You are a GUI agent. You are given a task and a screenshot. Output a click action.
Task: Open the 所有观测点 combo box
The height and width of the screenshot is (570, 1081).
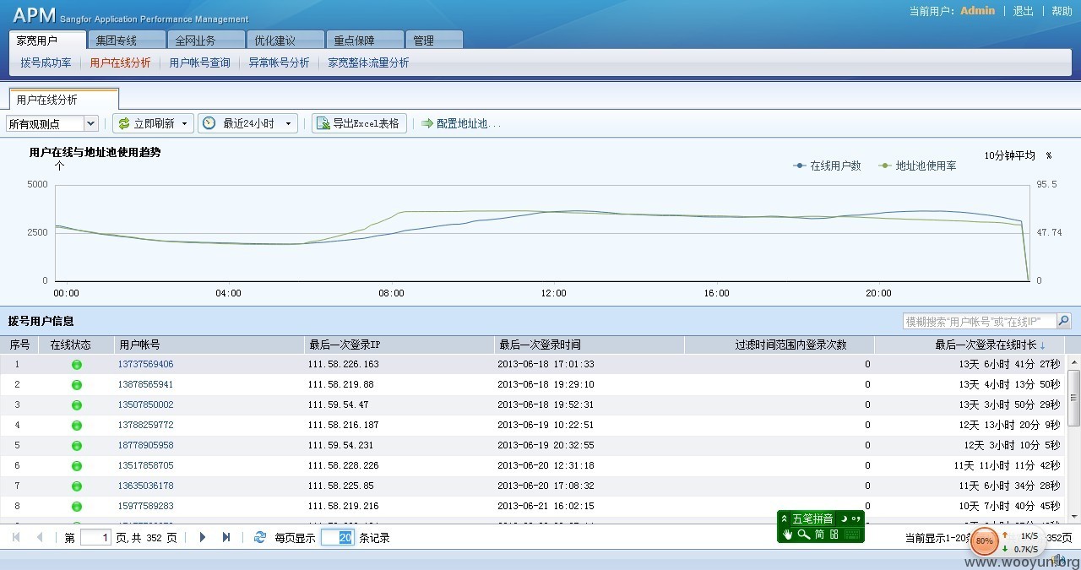point(52,123)
